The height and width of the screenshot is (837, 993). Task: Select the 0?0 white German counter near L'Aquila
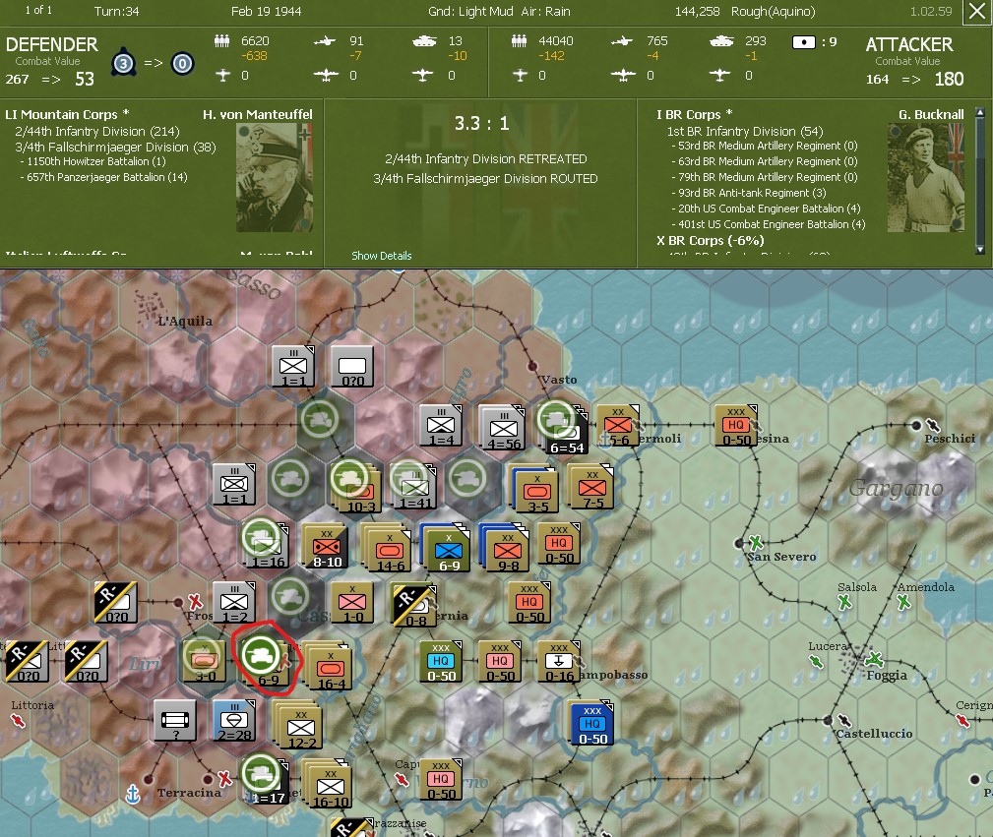point(352,367)
